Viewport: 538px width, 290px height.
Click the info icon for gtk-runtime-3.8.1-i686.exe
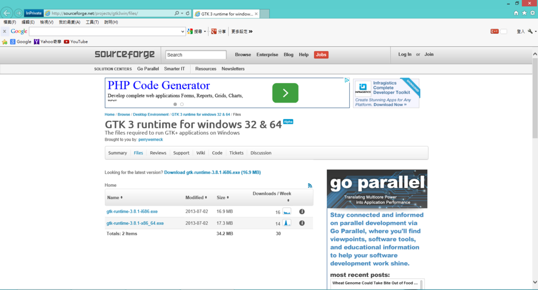[302, 211]
